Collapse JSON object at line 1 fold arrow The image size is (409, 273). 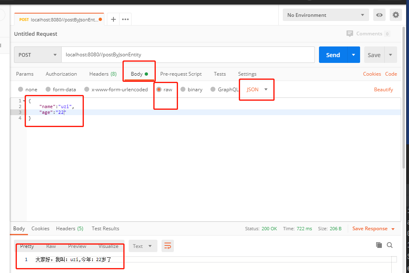[x=24, y=101]
